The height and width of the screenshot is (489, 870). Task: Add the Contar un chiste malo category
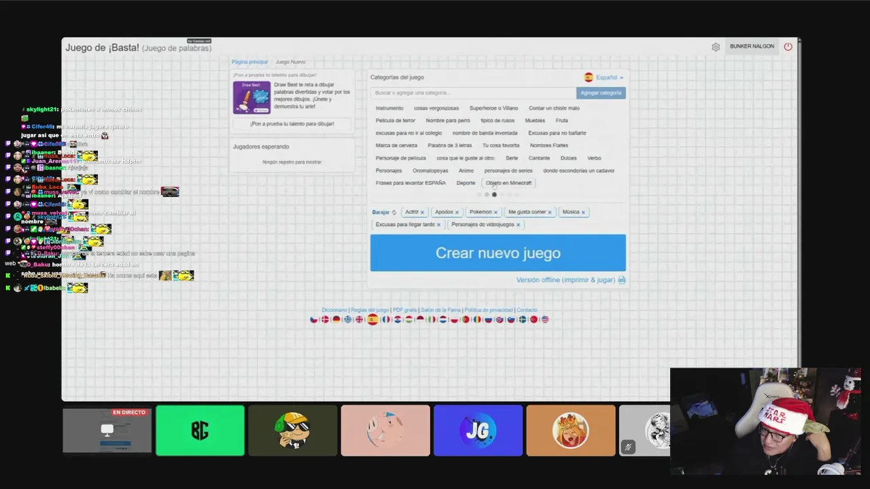tap(554, 109)
